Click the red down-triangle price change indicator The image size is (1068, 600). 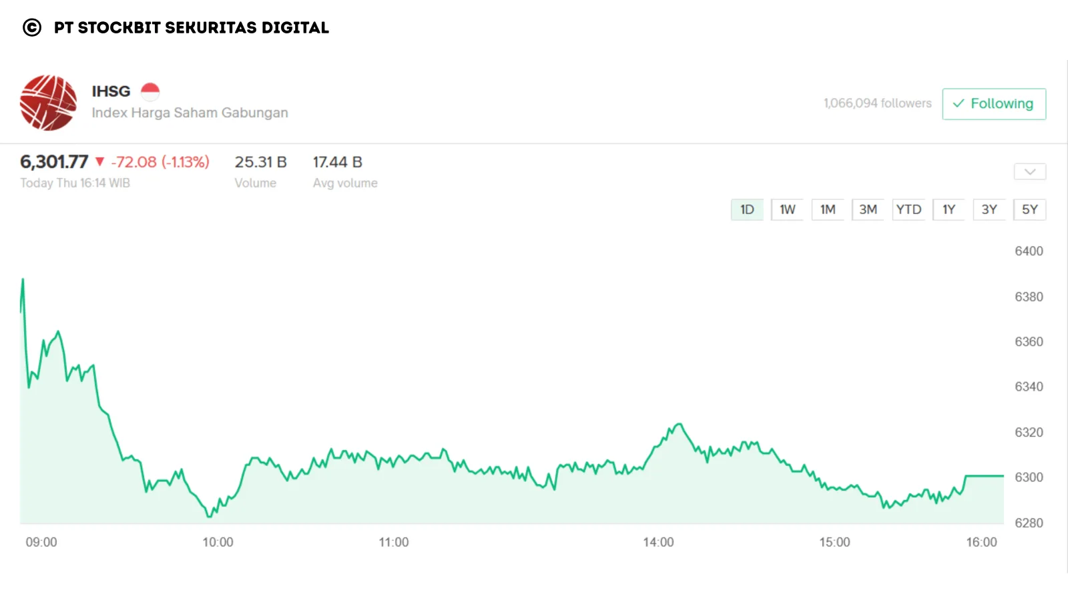[99, 161]
